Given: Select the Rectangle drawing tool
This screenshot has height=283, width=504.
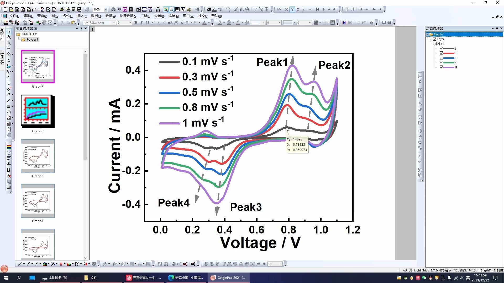Looking at the screenshot, I should click(9, 106).
